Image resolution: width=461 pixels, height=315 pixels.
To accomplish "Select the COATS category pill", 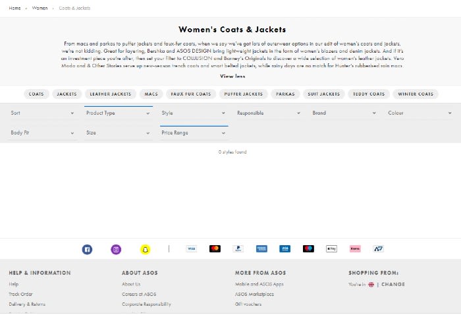I will click(x=36, y=94).
